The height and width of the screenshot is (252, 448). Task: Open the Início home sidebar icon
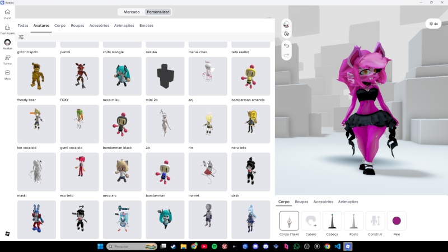tap(7, 12)
